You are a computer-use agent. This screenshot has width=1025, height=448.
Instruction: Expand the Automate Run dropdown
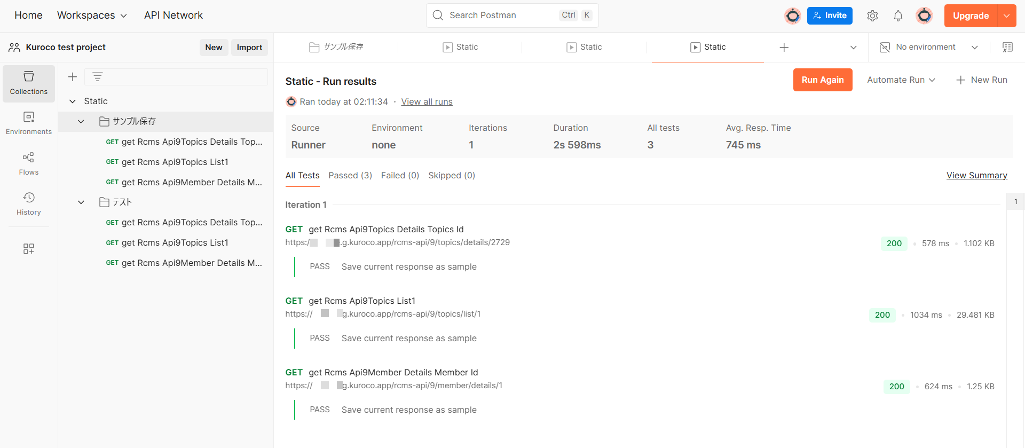[901, 80]
